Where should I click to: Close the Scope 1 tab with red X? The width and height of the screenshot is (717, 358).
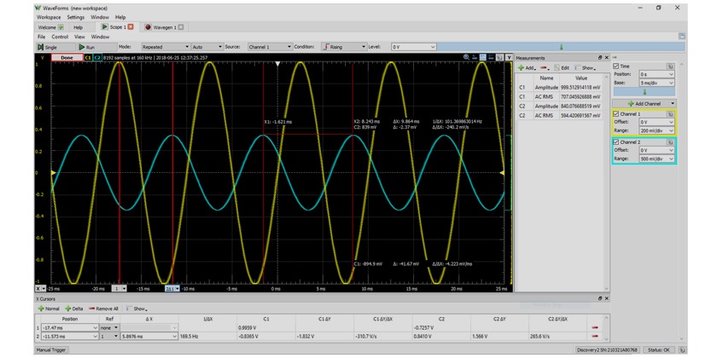click(x=131, y=27)
